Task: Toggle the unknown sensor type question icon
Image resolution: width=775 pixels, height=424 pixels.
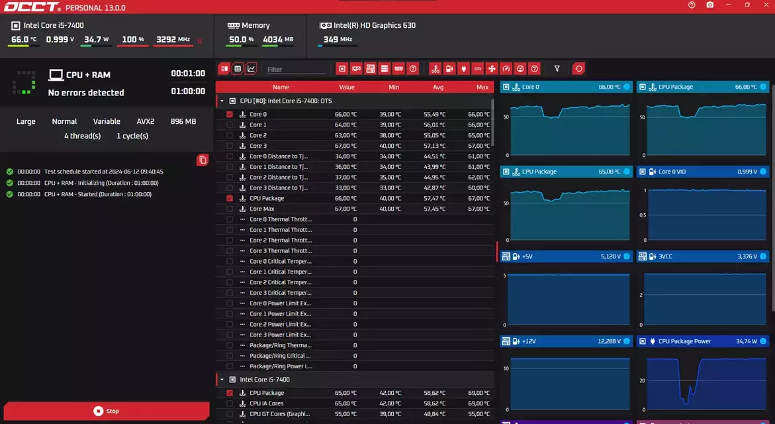Action: [x=534, y=69]
